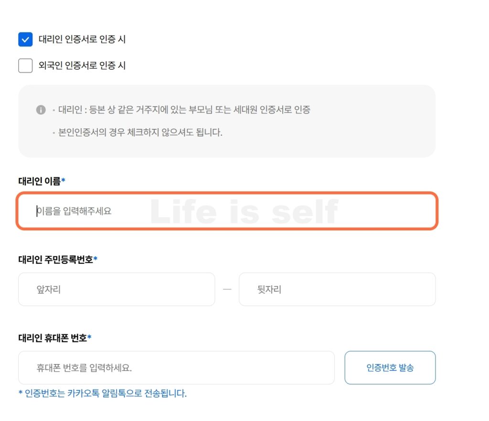Click the 외국인 인증서로 인증 시 label text
Image resolution: width=489 pixels, height=421 pixels.
point(82,65)
